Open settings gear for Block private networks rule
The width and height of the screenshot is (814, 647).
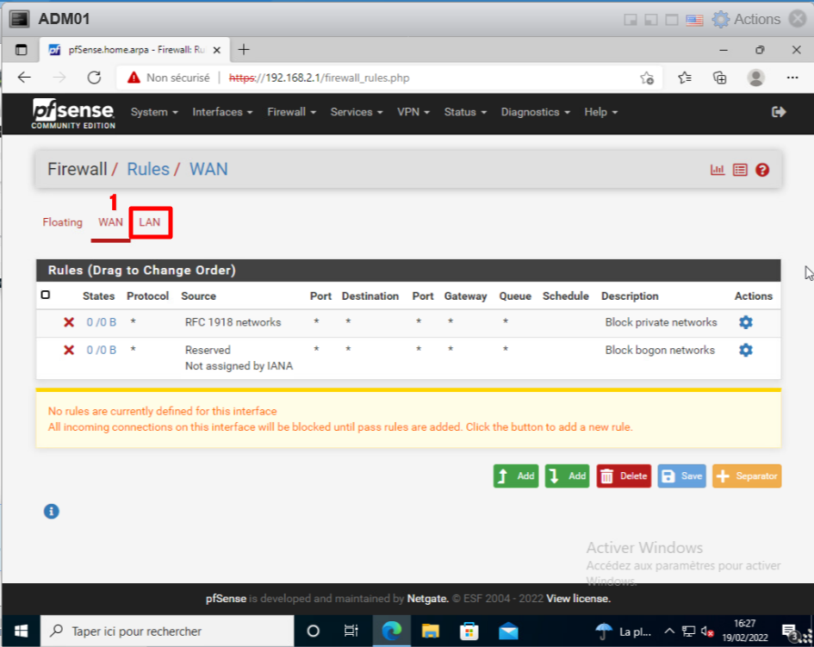[745, 322]
